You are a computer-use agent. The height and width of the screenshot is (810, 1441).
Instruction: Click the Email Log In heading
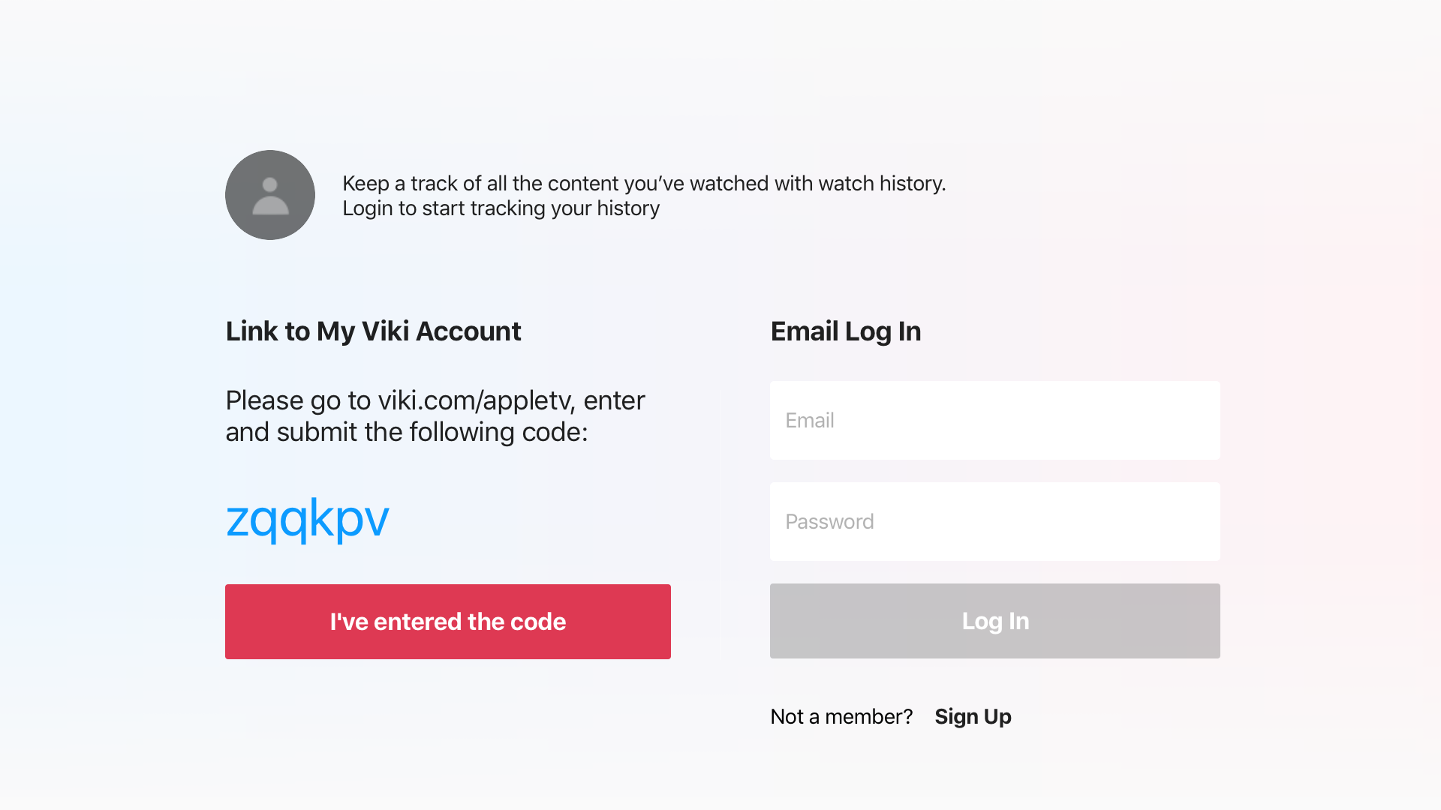(x=845, y=331)
